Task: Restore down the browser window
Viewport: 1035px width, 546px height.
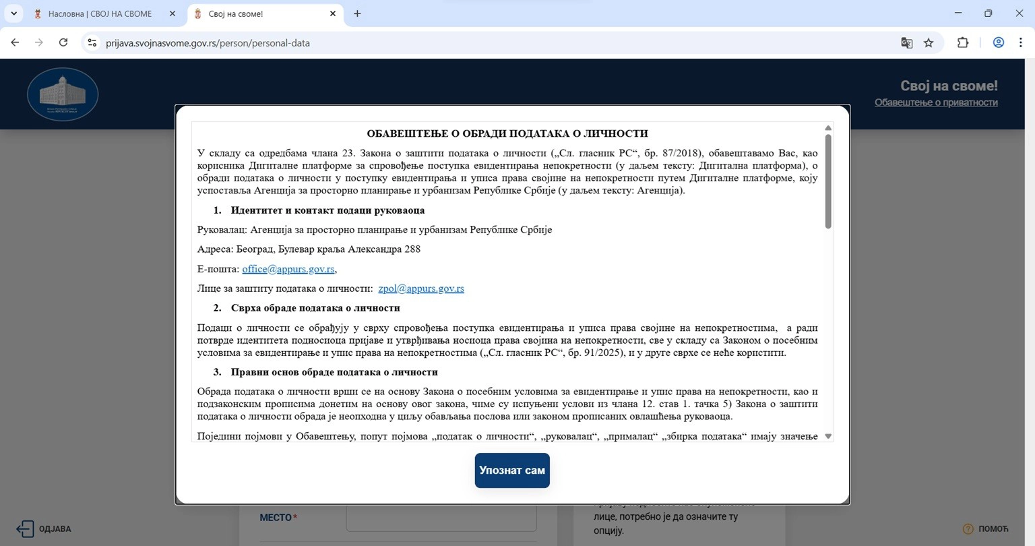Action: pos(989,13)
